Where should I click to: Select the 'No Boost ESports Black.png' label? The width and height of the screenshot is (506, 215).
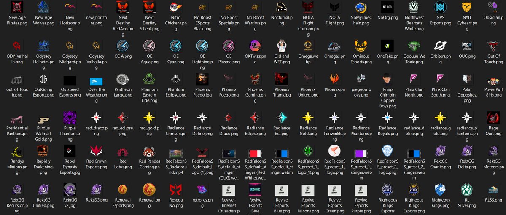202,23
